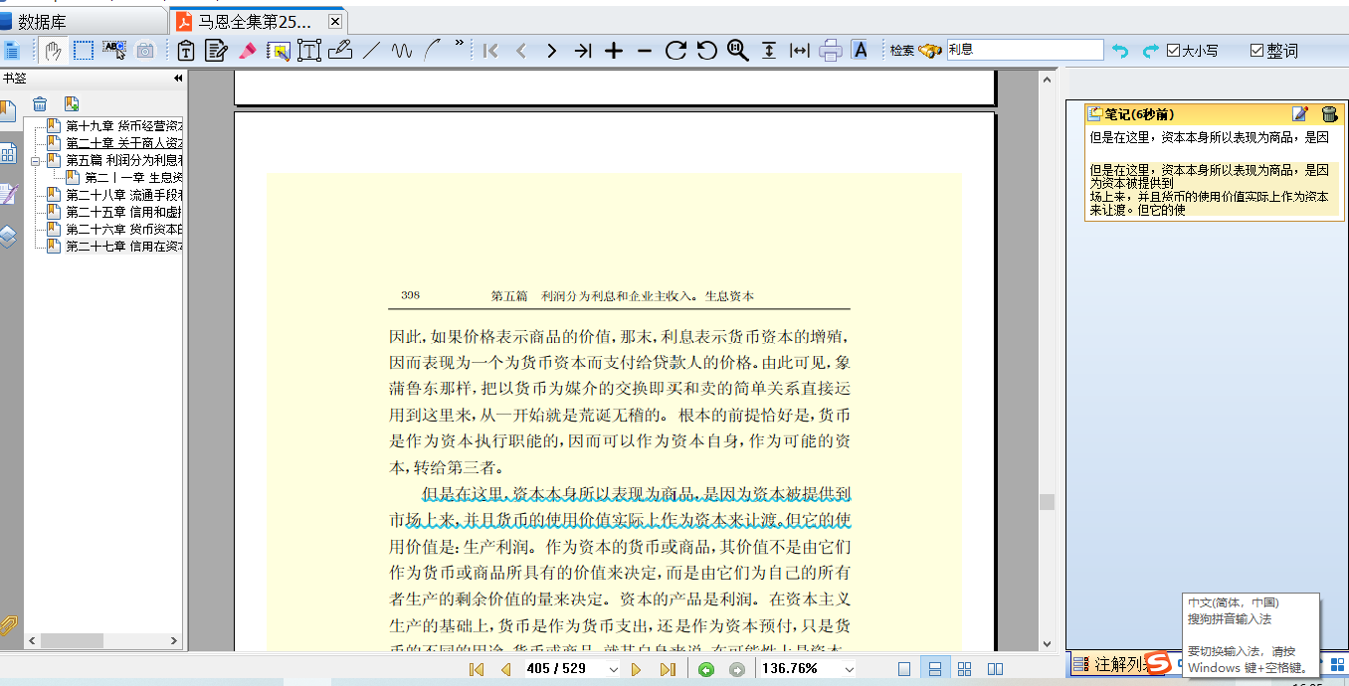Open the attachments paperclip panel

(x=8, y=625)
